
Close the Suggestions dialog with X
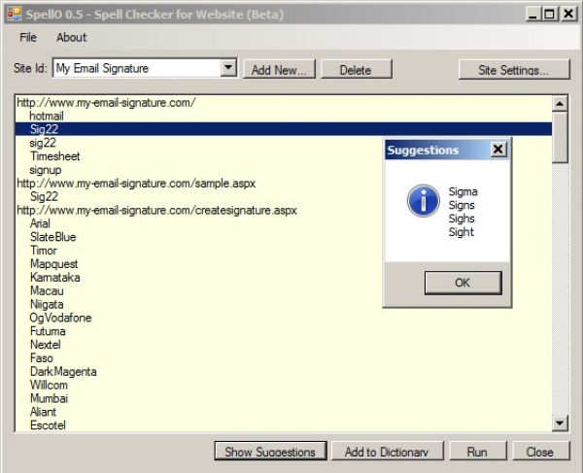(498, 150)
